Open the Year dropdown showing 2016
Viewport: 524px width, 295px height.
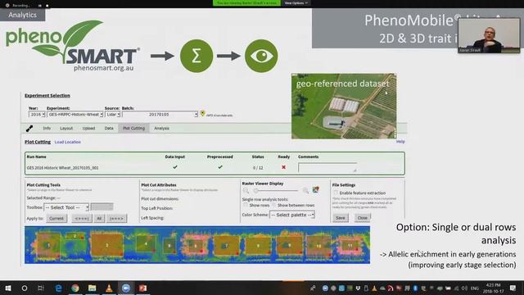37,115
